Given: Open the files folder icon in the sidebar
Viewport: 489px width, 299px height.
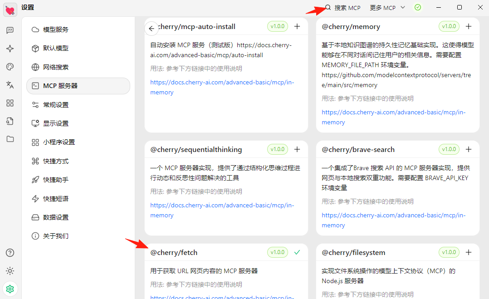Looking at the screenshot, I should (10, 139).
